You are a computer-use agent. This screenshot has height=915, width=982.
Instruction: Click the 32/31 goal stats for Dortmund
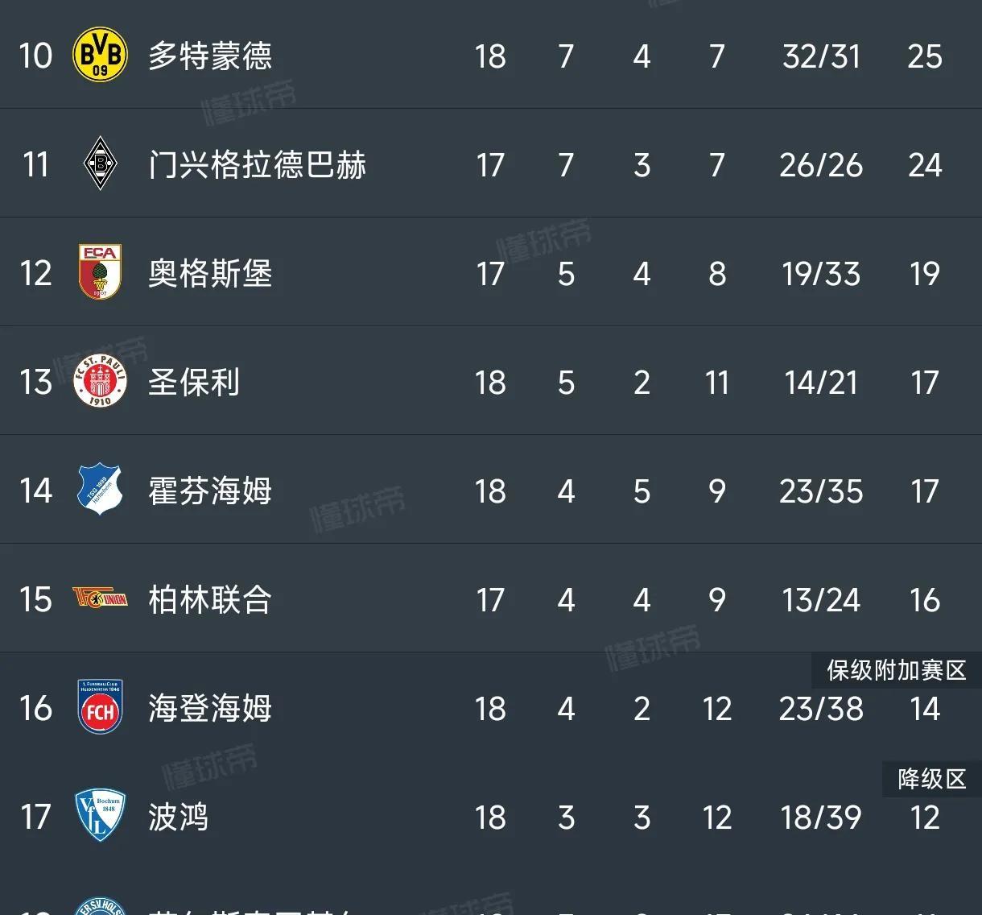pos(820,56)
